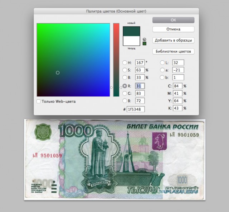Click the circular picker marker in the color field
Screen dimensions: 229x212
coord(58,72)
